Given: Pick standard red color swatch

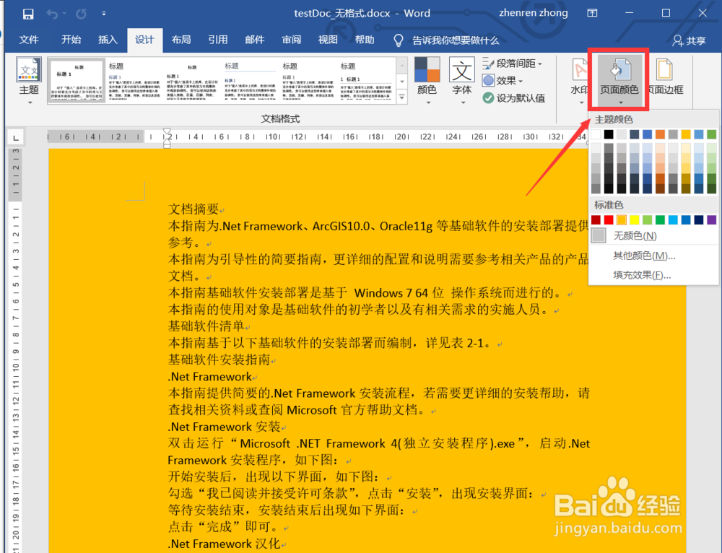Looking at the screenshot, I should [x=609, y=219].
